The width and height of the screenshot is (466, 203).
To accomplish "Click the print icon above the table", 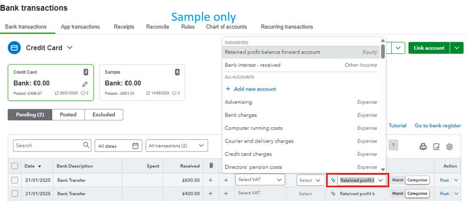I will (x=423, y=146).
